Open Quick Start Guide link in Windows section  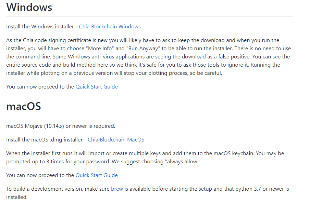(97, 87)
